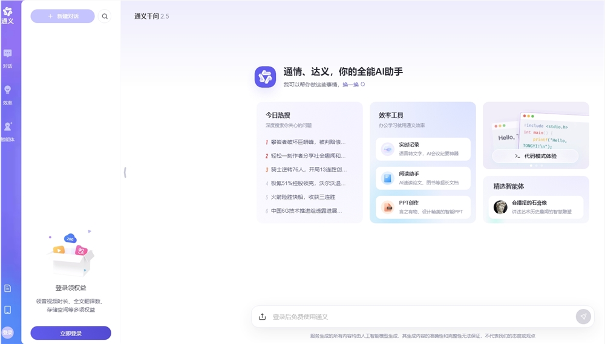Viewport: 605px width, 344px height.
Task: Open the 效率 lightbulb section
Action: point(7,94)
